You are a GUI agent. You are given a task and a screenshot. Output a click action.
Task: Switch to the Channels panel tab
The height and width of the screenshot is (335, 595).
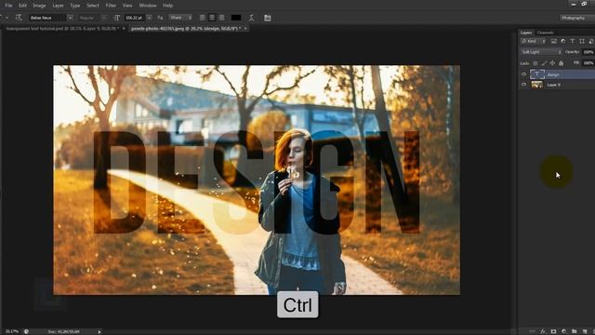(546, 33)
